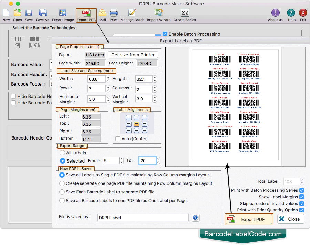Toggle Show Label Margins checkbox
Screen dimensions: 310x245
[302, 197]
